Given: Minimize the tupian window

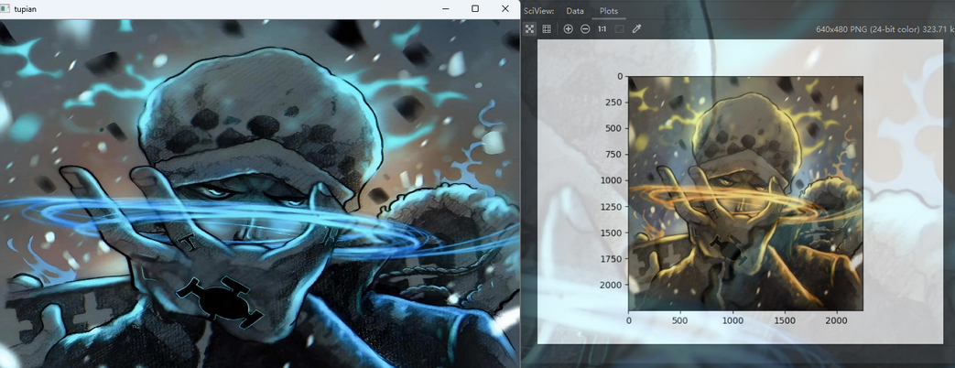Looking at the screenshot, I should coord(445,8).
